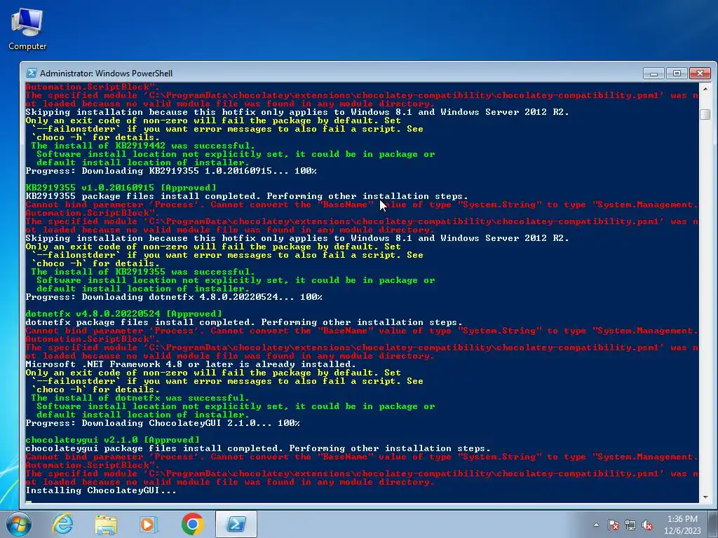Click the scrollbar down arrow
The image size is (718, 538).
[x=705, y=497]
